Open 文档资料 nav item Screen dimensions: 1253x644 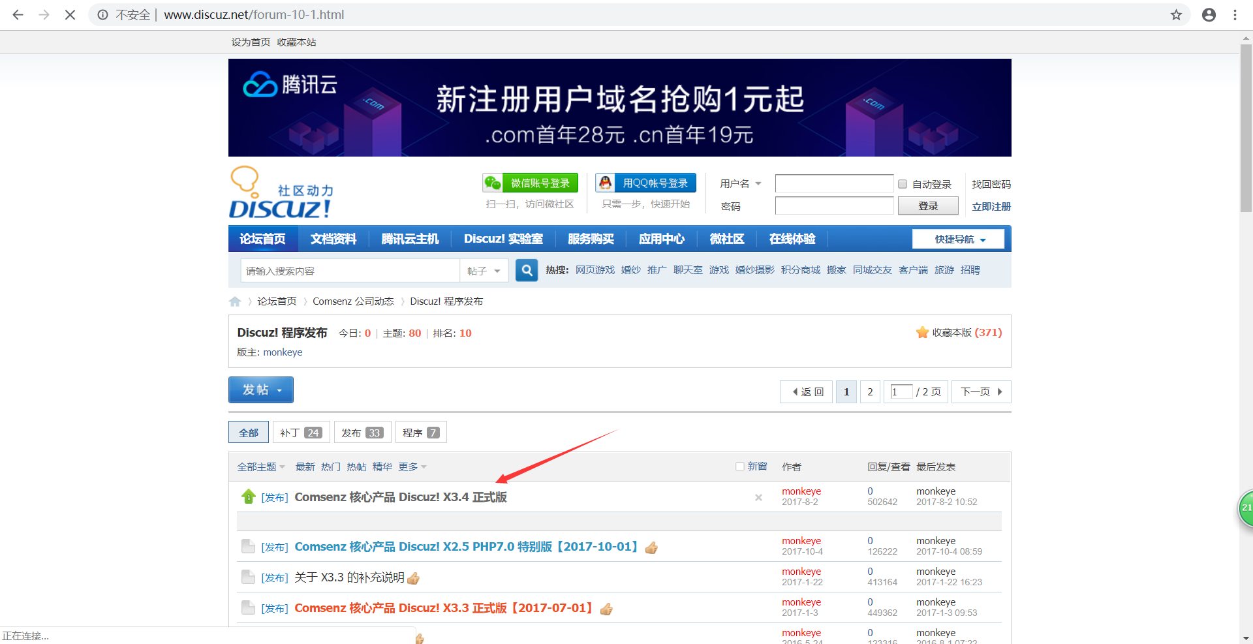(x=333, y=239)
